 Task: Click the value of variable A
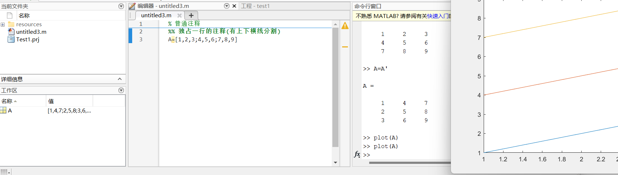[x=69, y=110]
